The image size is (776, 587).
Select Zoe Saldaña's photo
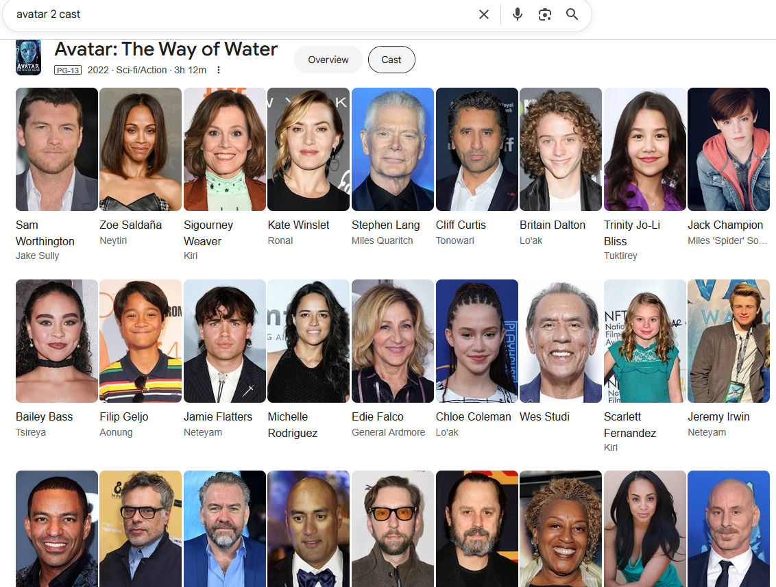141,149
